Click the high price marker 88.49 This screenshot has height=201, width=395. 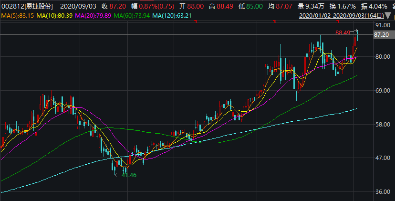pyautogui.click(x=343, y=33)
